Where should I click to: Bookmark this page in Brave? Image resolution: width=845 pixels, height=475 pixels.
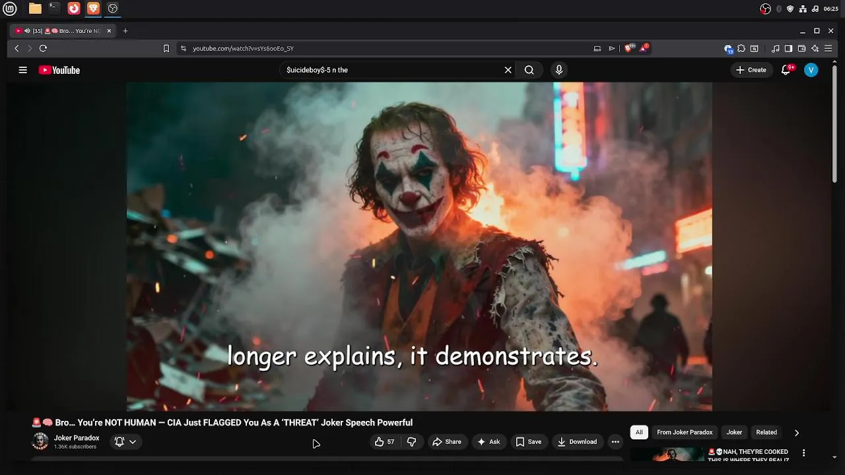pos(166,48)
